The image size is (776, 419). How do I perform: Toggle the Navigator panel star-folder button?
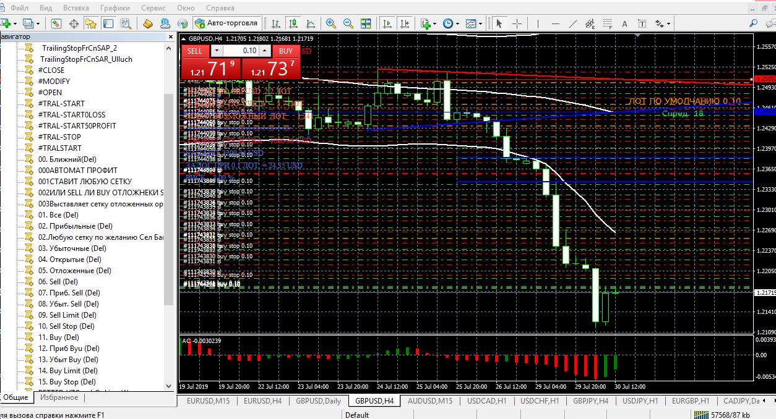click(x=91, y=23)
